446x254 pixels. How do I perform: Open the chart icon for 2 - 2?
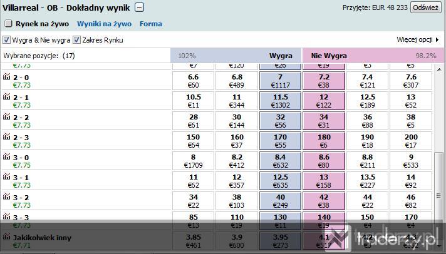(x=6, y=116)
